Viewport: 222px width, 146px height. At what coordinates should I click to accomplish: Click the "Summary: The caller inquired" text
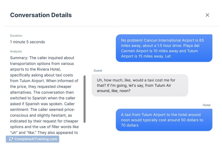(42, 58)
